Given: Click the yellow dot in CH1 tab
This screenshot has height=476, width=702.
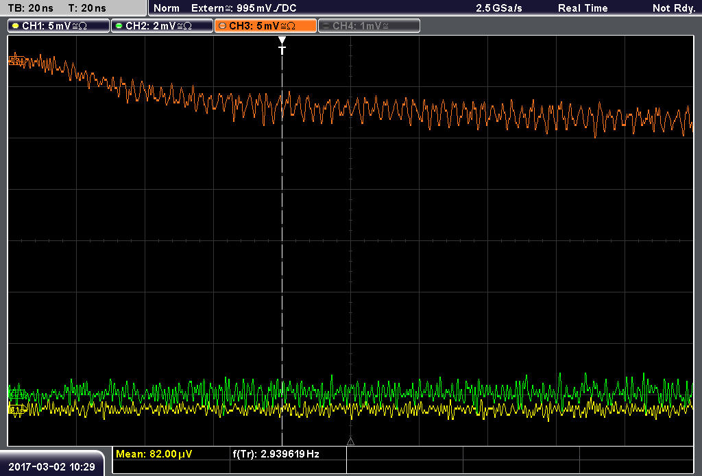Looking at the screenshot, I should 16,26.
